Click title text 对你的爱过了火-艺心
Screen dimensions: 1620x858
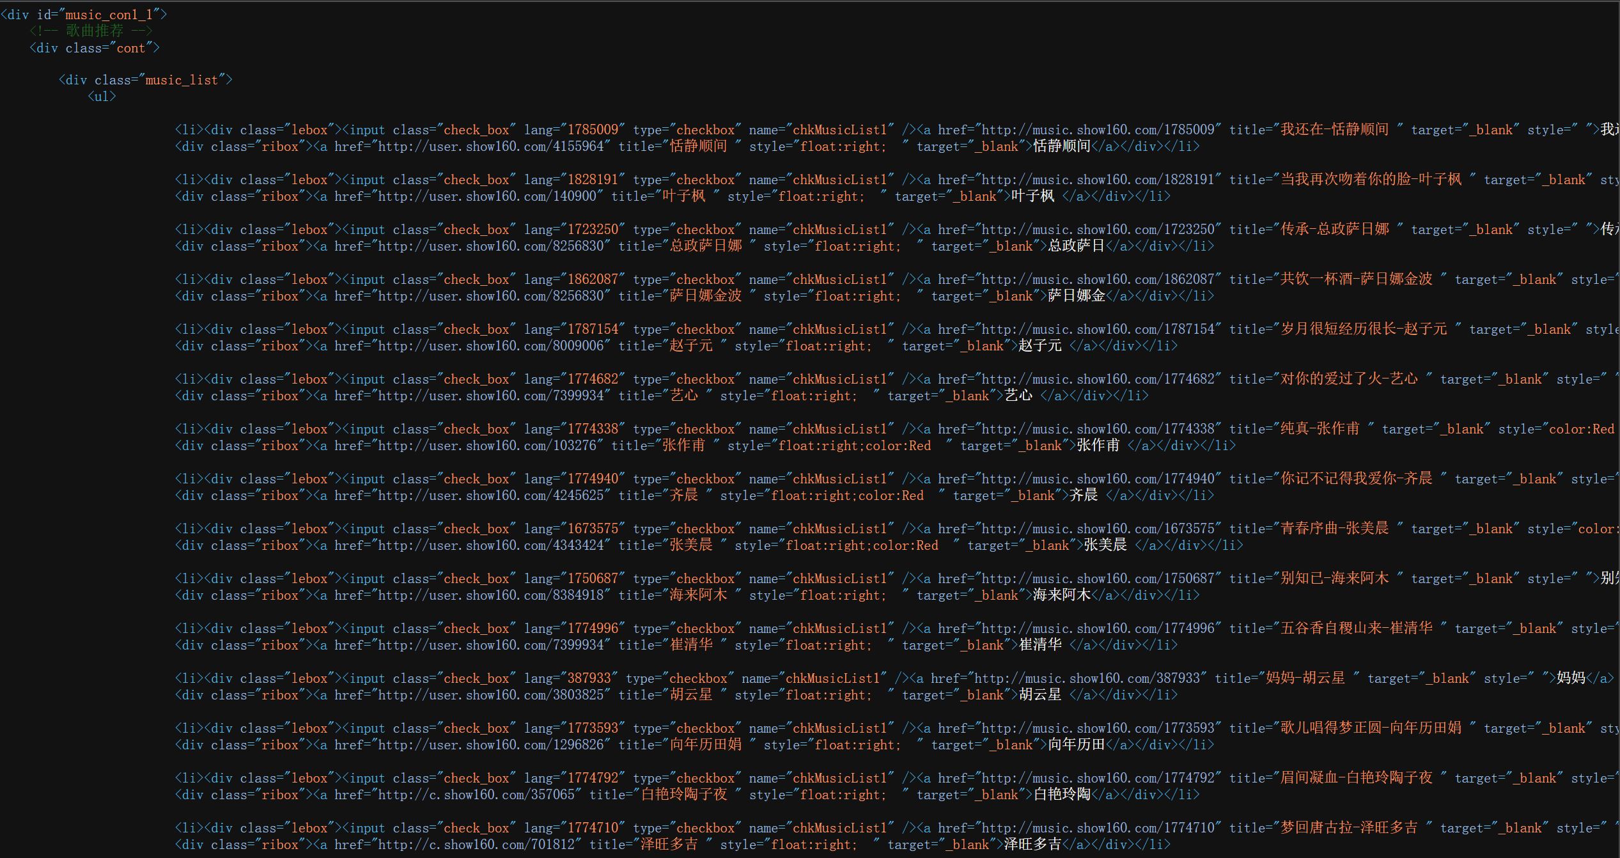click(1349, 379)
